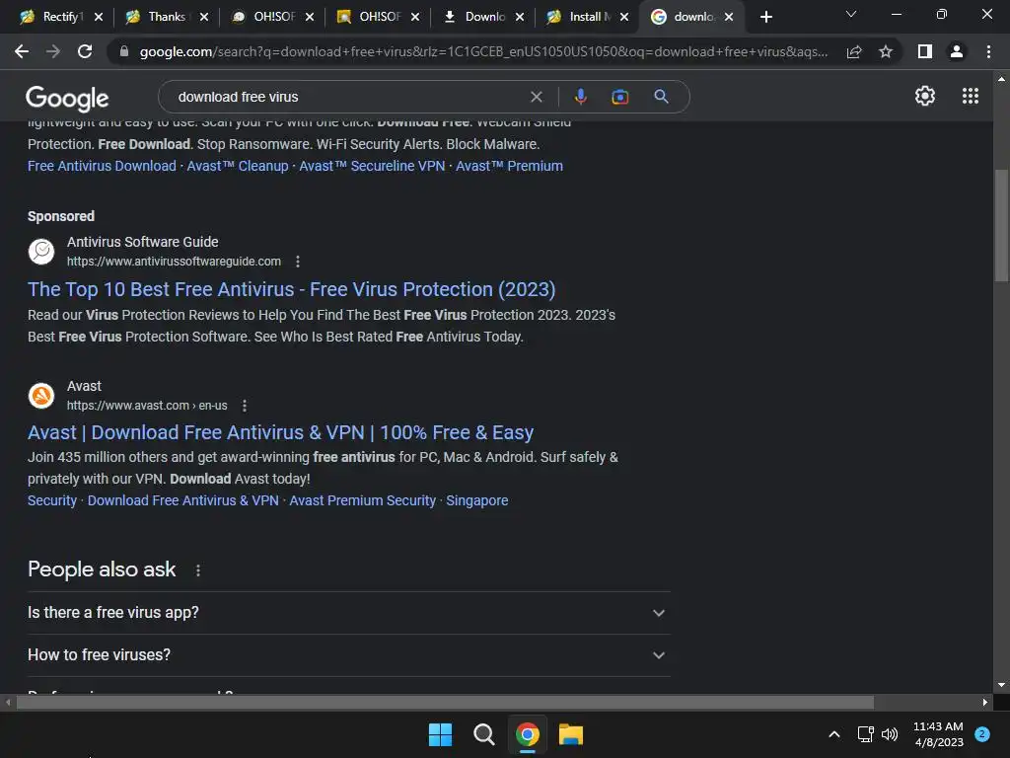Open the notification center badge
This screenshot has height=758, width=1010.
click(982, 733)
